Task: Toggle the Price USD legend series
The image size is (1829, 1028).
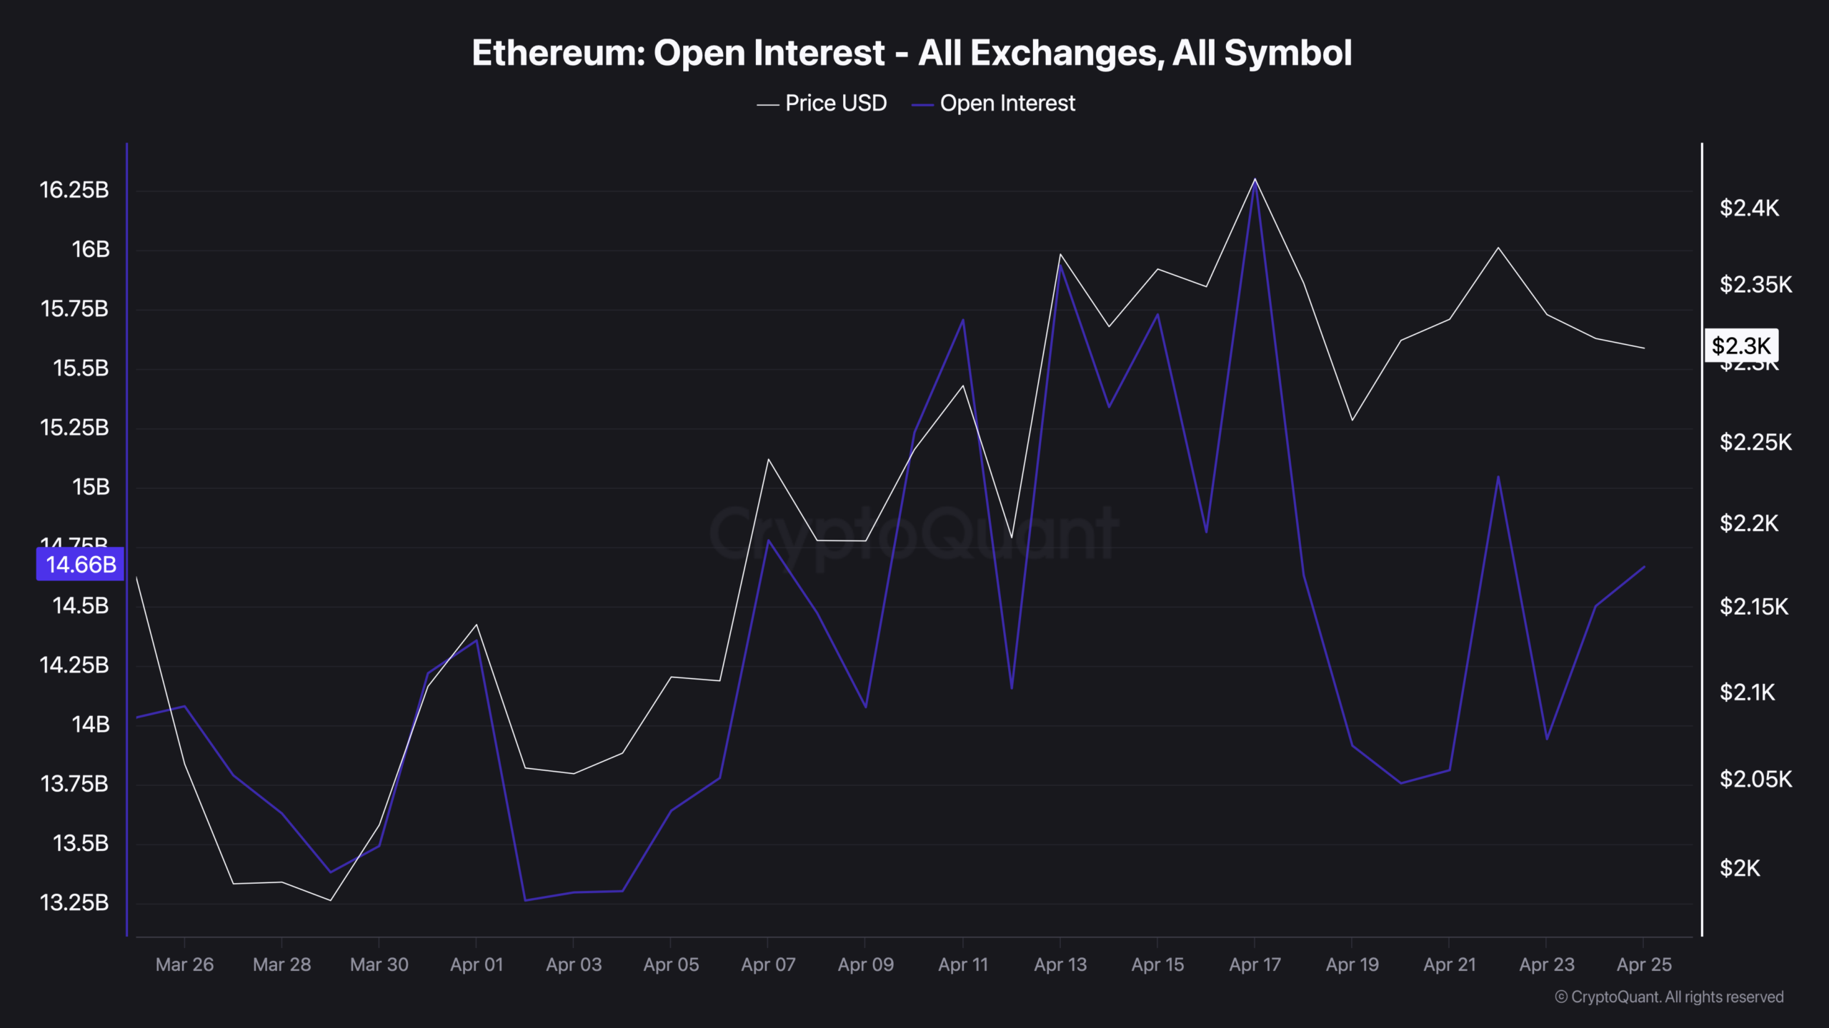Action: pyautogui.click(x=835, y=104)
